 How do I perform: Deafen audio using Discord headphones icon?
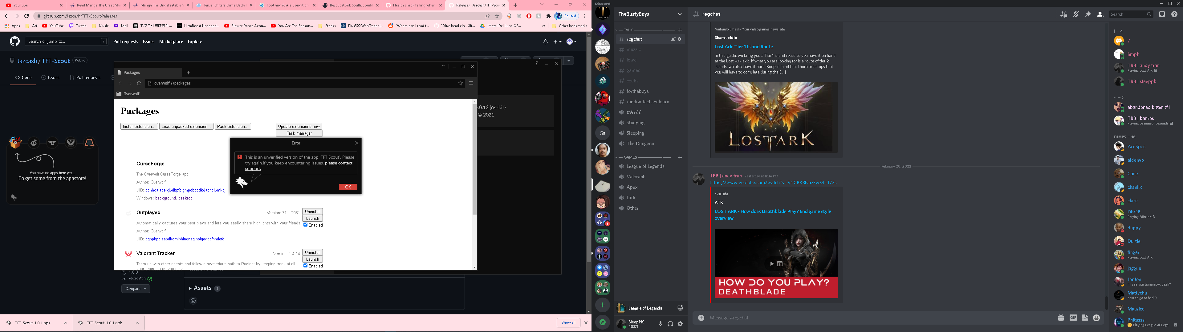[670, 324]
